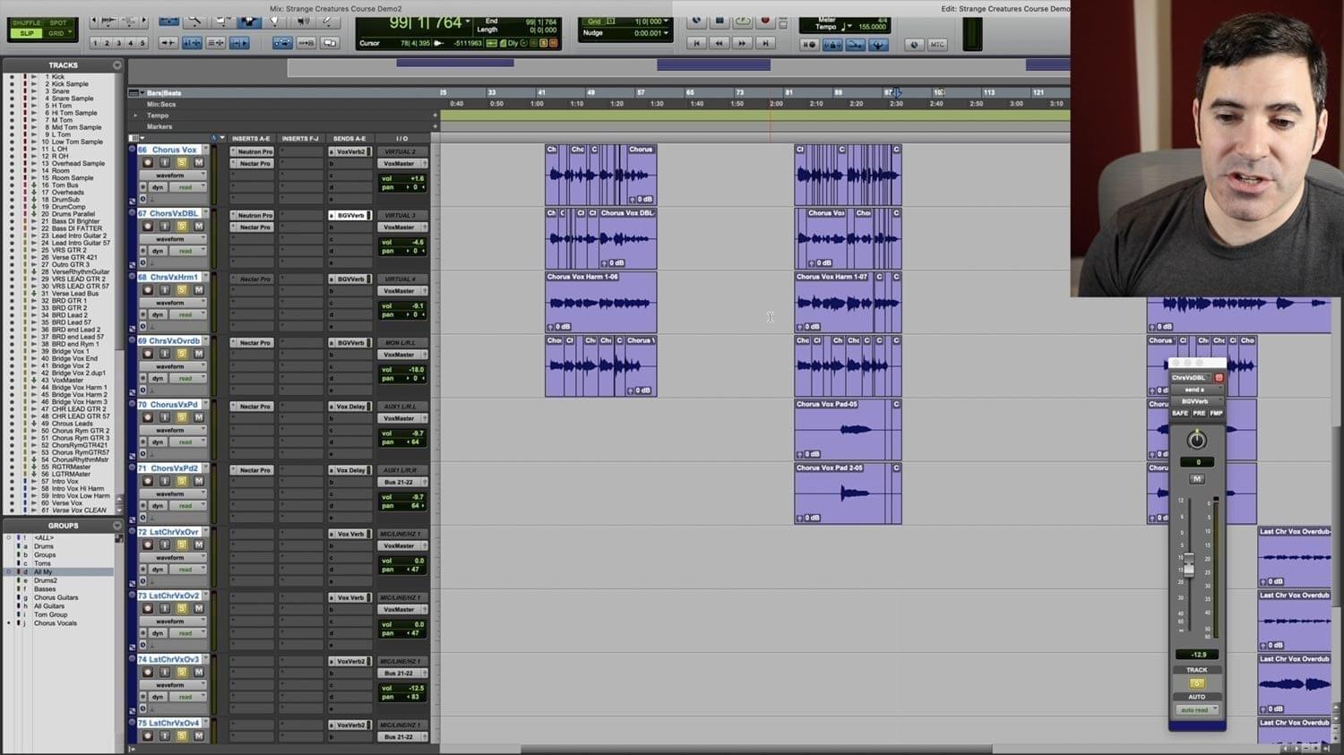Click the Markers ruler label
The image size is (1344, 755).
(x=159, y=127)
